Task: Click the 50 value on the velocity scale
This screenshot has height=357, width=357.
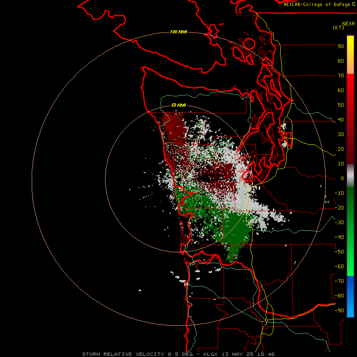Action: coord(341,105)
